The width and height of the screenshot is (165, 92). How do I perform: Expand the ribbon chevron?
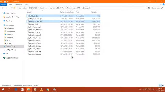161,4
